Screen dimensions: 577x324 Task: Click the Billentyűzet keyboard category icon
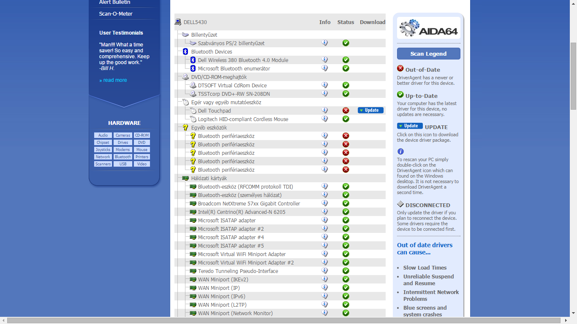coord(185,35)
